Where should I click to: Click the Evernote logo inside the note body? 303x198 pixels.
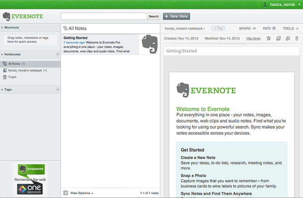click(206, 90)
